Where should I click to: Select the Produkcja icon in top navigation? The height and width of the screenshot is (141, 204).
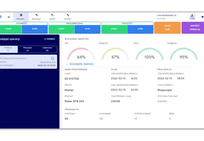21,15
